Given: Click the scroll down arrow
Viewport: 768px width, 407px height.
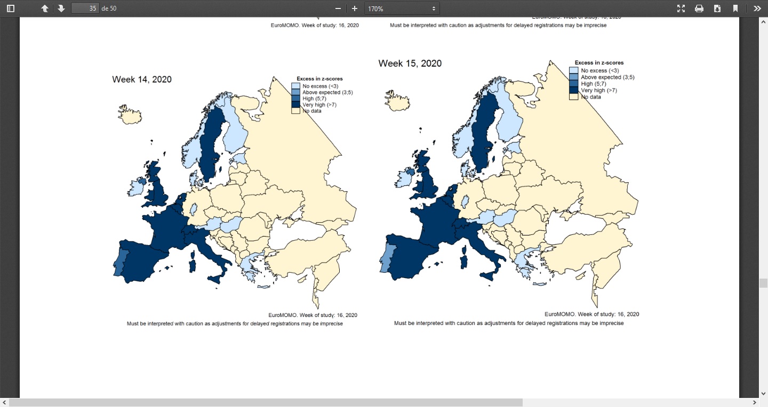Looking at the screenshot, I should coord(764,394).
